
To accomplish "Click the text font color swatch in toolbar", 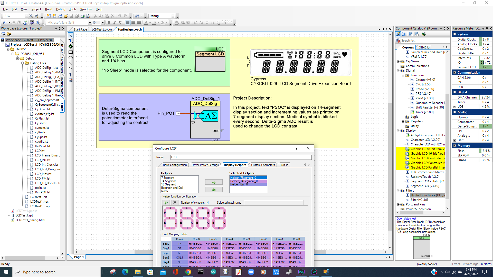I will point(146,23).
